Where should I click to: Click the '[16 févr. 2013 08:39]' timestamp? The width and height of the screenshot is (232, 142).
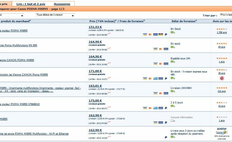(98, 35)
